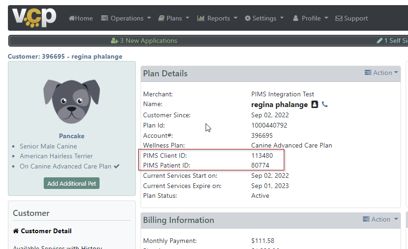
Task: Open the Support link
Action: (x=352, y=18)
